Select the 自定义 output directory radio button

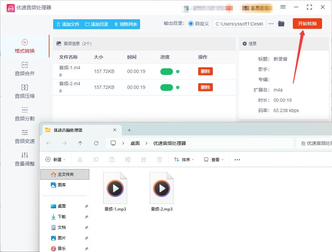coord(191,24)
